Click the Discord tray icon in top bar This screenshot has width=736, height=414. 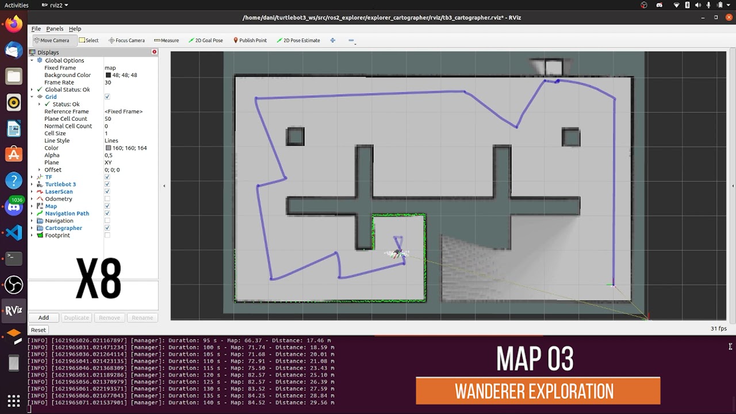pyautogui.click(x=659, y=5)
